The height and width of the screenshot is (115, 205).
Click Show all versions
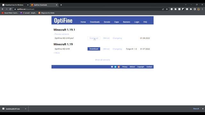(102, 60)
